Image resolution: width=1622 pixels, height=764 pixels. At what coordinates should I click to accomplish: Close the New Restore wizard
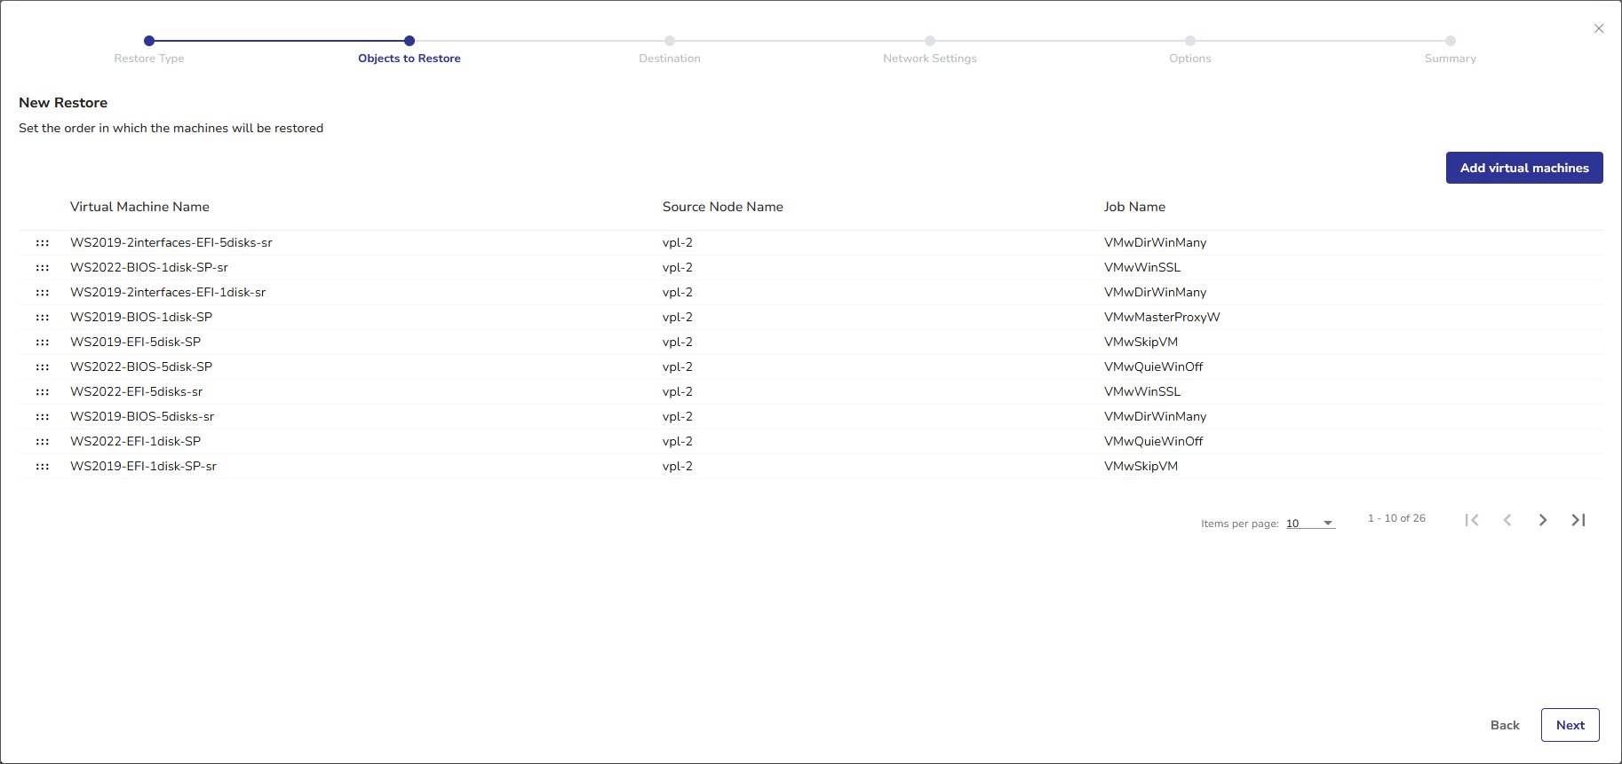point(1599,28)
